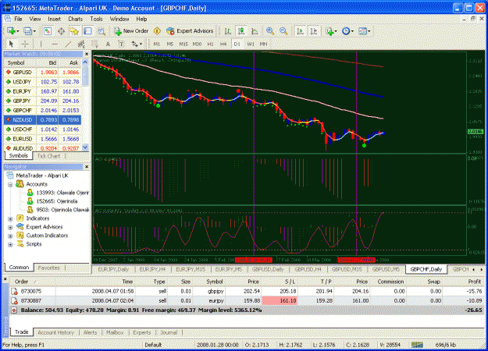The image size is (488, 351).
Task: Open dropdown arrow beside Profiles icon
Action: coord(34,31)
